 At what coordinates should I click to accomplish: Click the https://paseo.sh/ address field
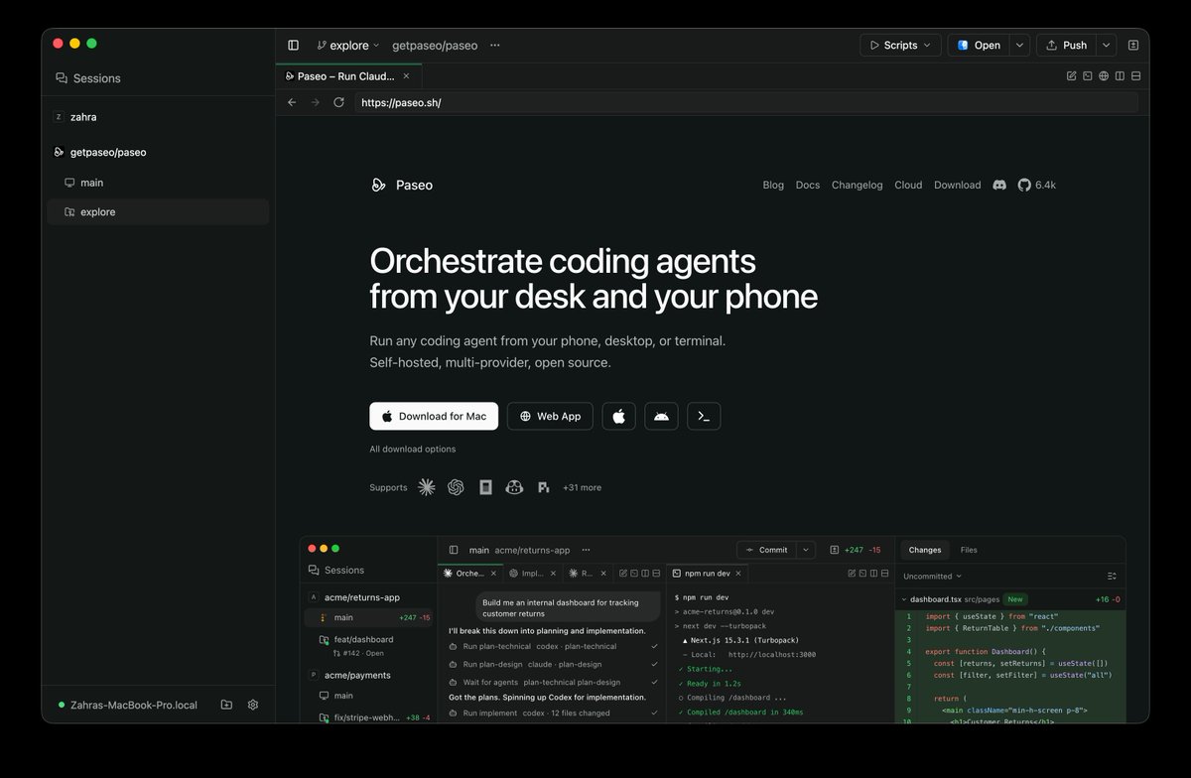(746, 102)
